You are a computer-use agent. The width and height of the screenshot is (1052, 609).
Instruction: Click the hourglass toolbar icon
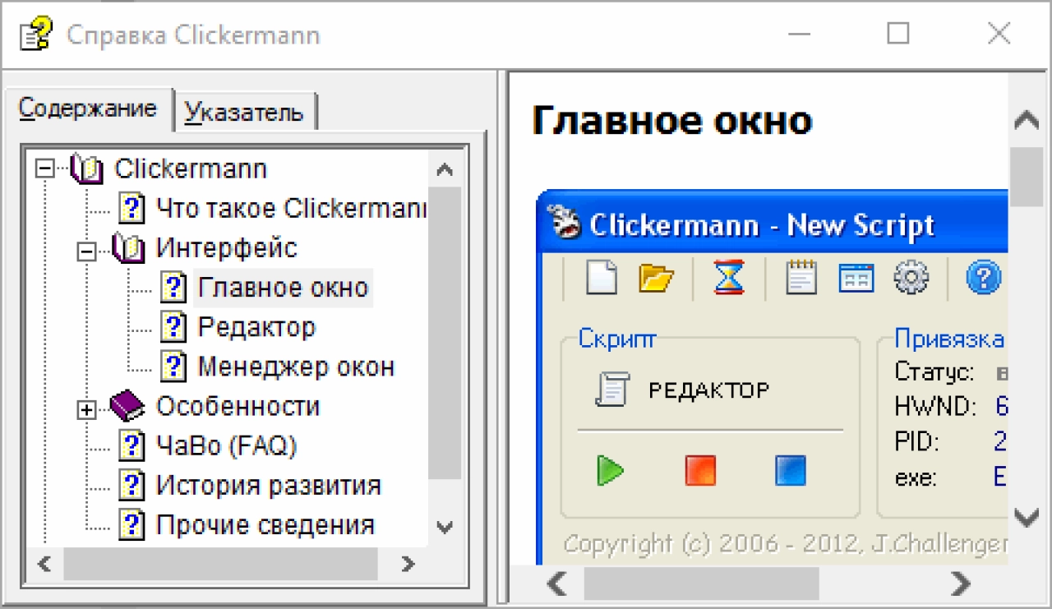[x=729, y=278]
